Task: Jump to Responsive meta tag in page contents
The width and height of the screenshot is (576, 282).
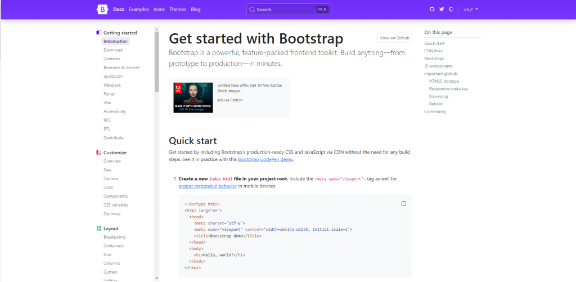Action: tap(448, 88)
